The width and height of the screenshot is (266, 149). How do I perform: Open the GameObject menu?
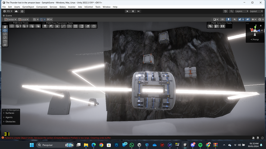tap(28, 7)
